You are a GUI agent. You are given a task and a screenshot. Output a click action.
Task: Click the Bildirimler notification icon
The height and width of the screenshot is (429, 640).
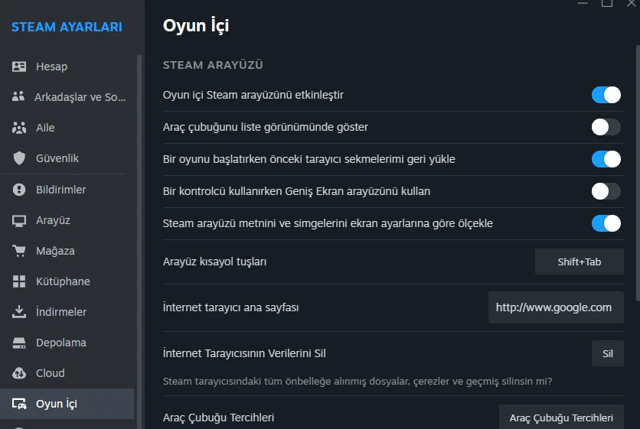[19, 190]
